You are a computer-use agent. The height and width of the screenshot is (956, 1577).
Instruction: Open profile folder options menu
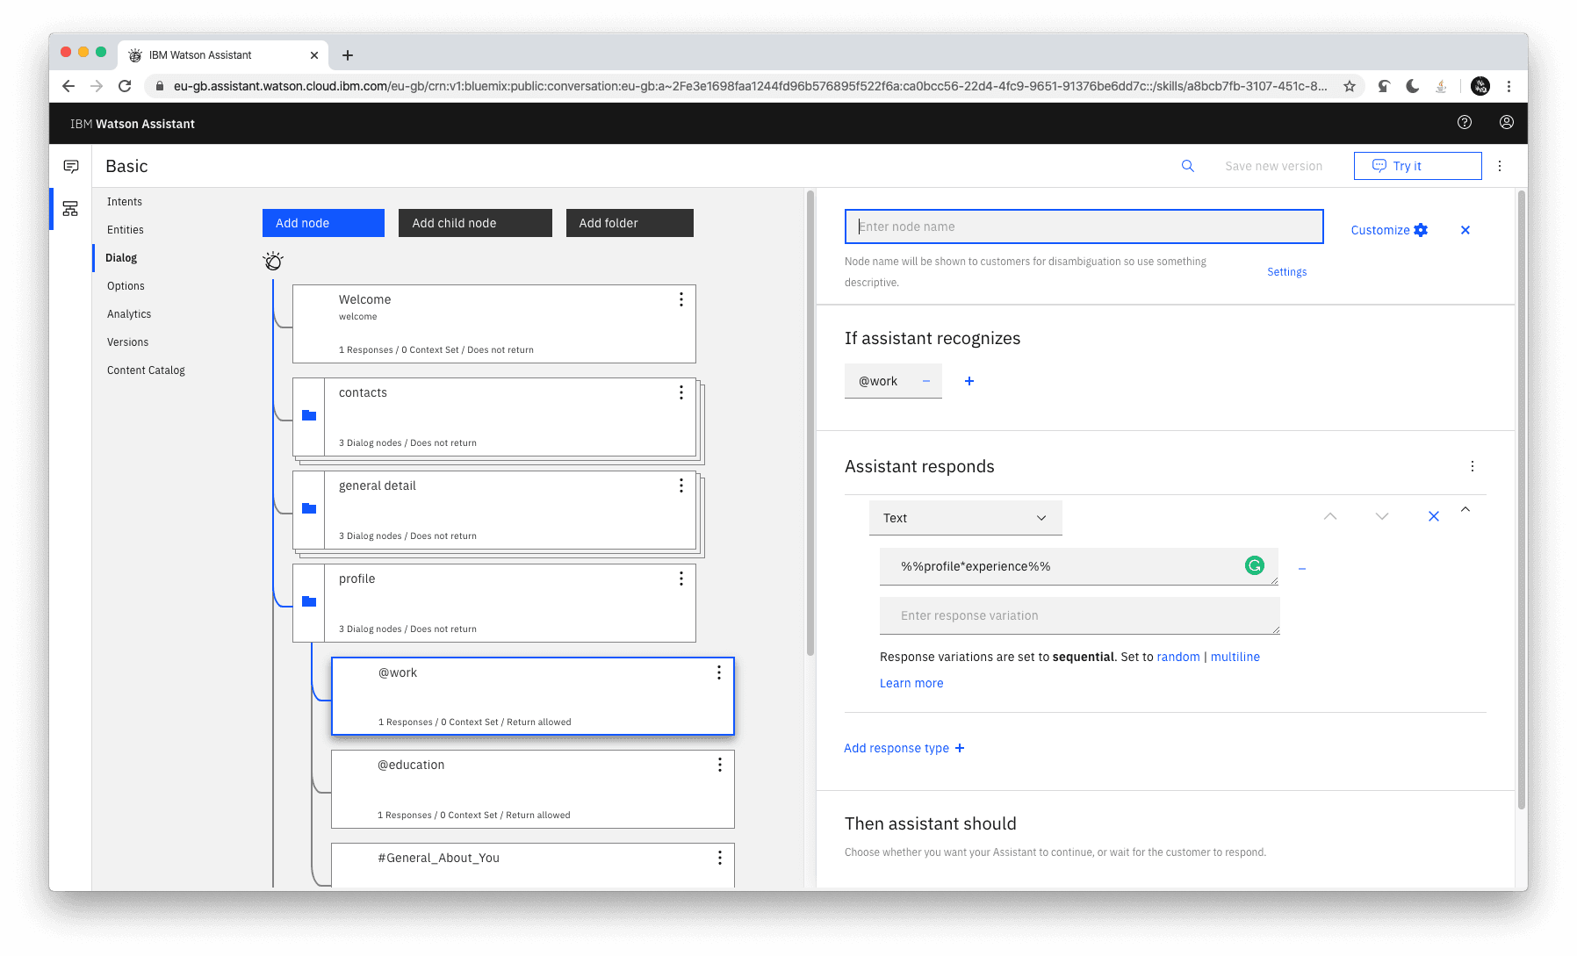click(x=680, y=579)
